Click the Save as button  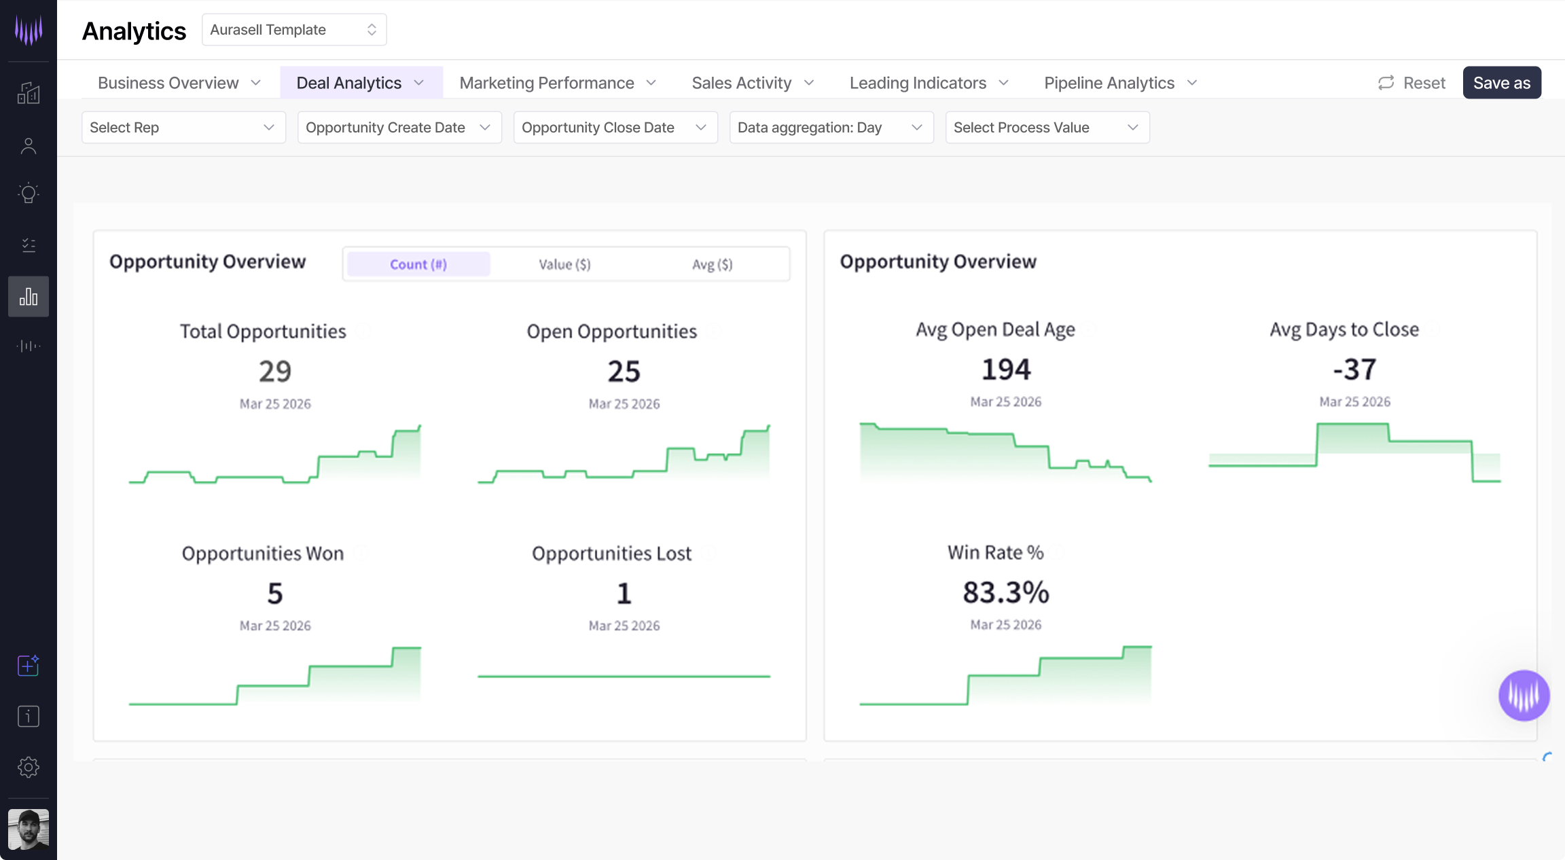tap(1501, 83)
